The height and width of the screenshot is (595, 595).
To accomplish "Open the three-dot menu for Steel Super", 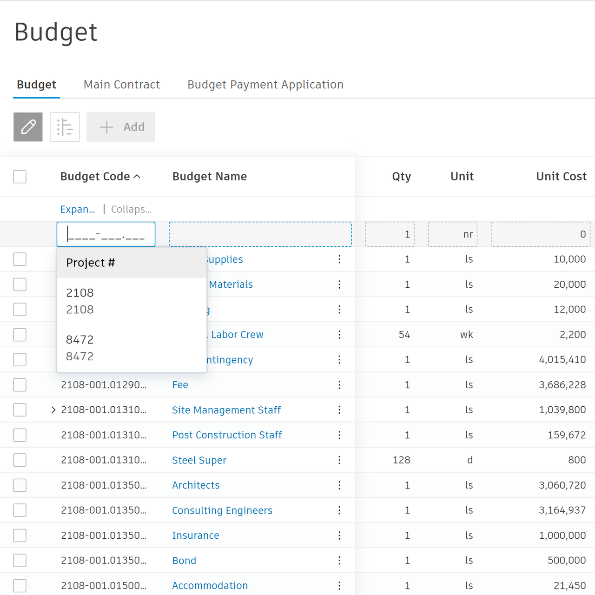I will (x=339, y=460).
